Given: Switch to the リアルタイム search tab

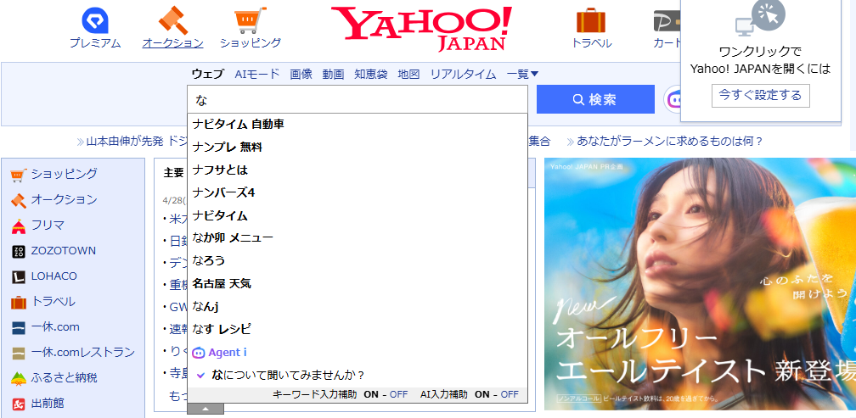Looking at the screenshot, I should 463,74.
